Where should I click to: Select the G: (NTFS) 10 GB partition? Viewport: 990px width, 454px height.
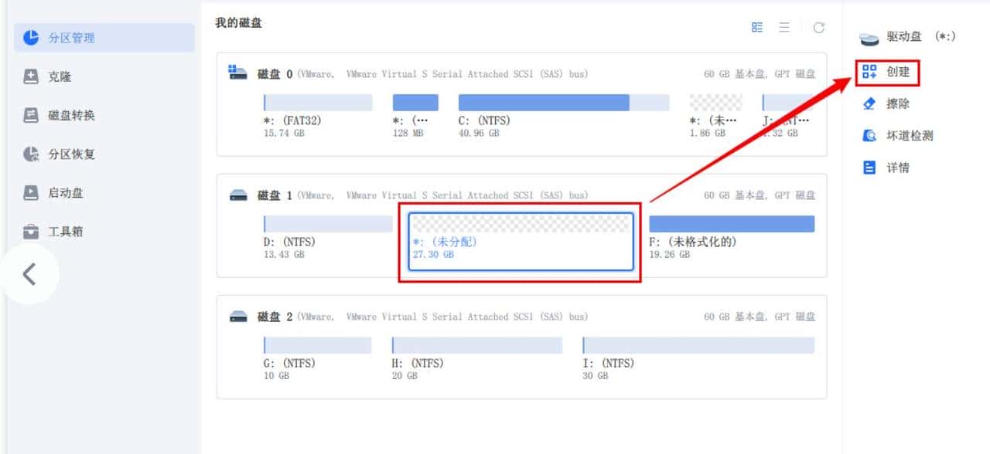(x=317, y=345)
